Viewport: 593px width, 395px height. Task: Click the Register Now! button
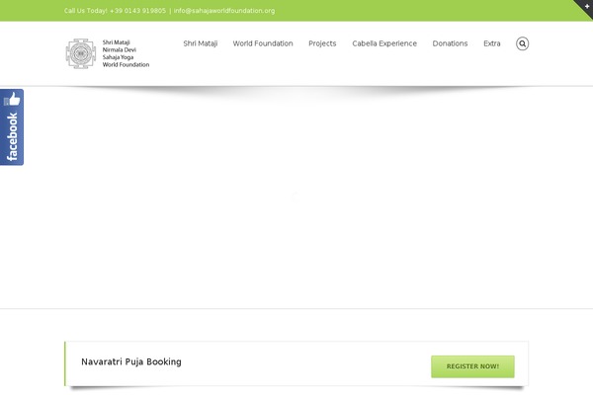point(472,366)
